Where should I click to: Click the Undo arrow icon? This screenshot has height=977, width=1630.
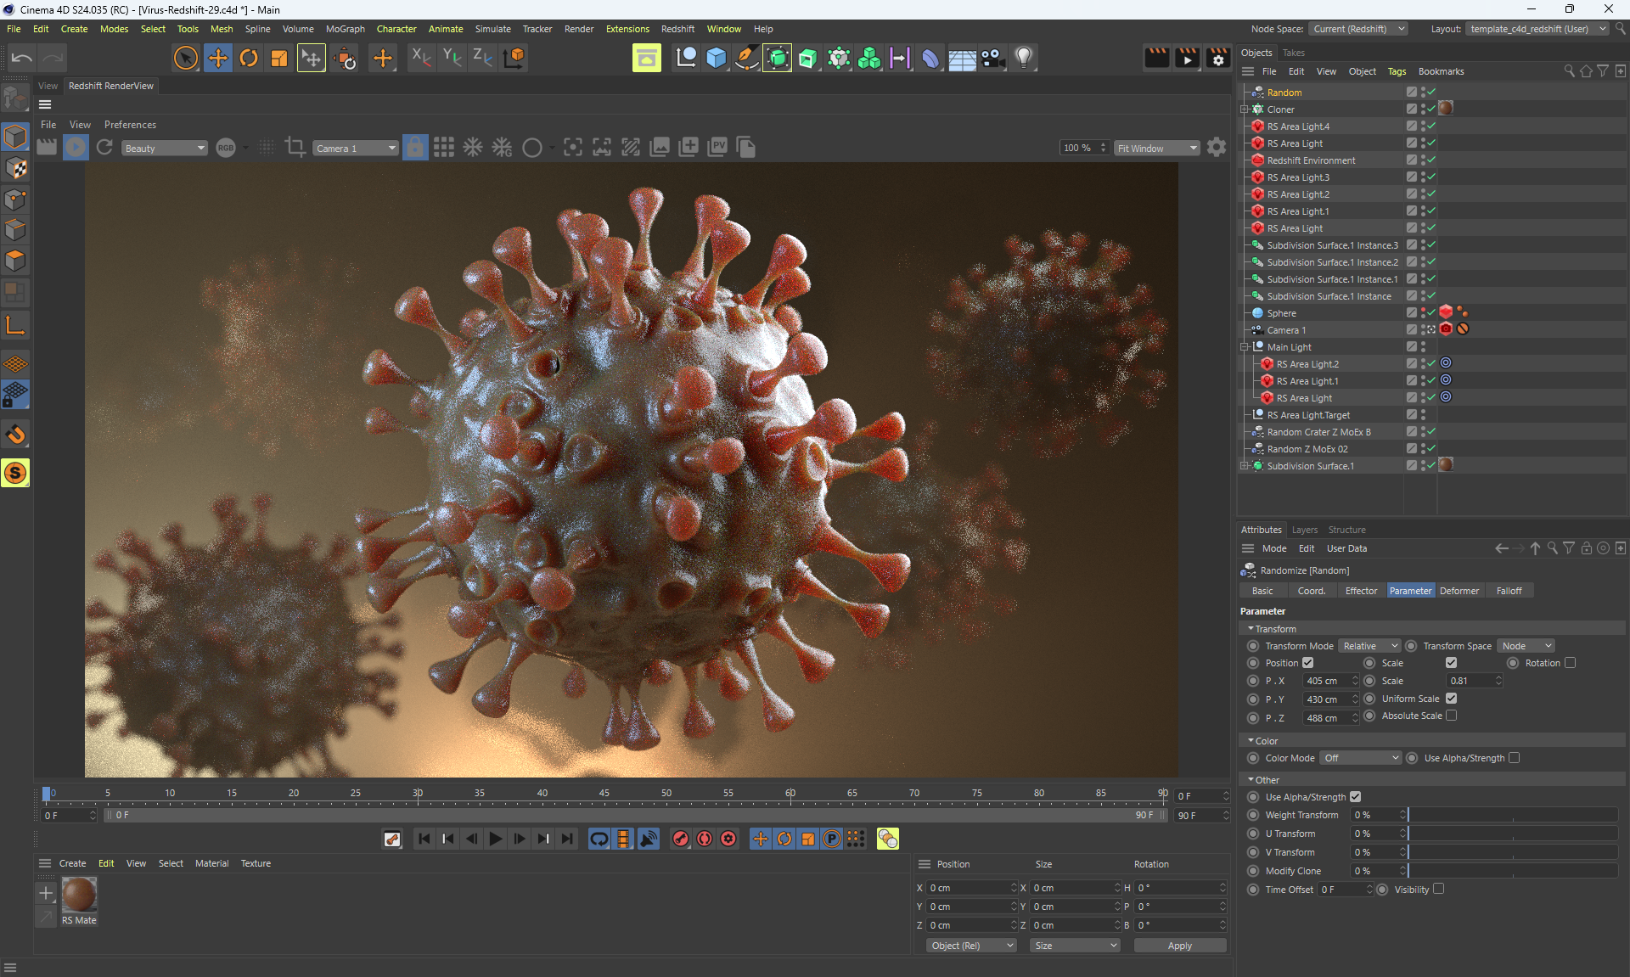[x=22, y=58]
